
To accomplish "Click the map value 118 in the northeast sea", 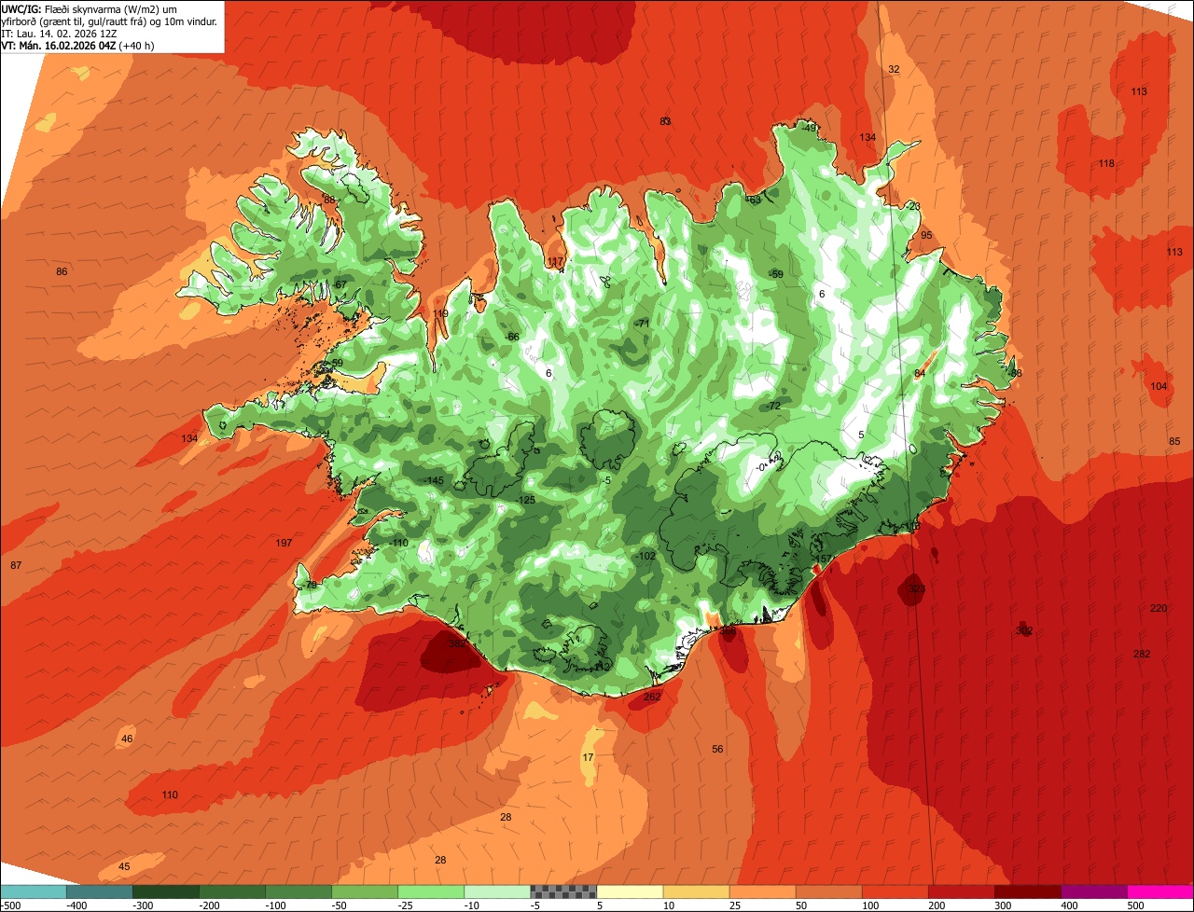I will click(1106, 164).
